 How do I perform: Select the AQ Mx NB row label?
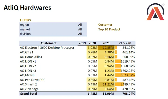pos(27,75)
